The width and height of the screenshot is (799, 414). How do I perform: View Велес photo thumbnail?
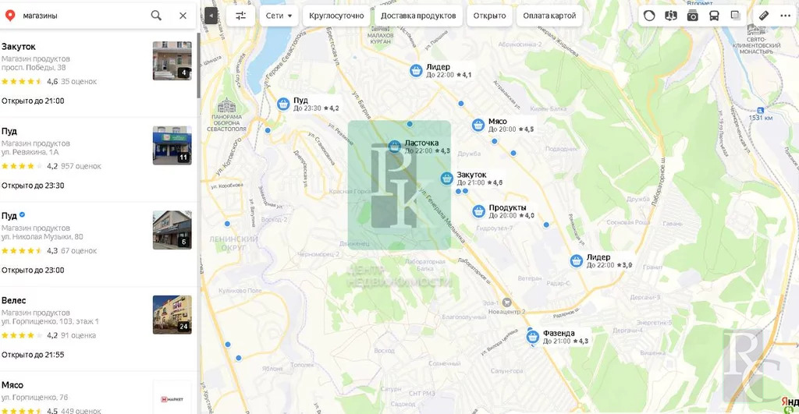pyautogui.click(x=172, y=315)
